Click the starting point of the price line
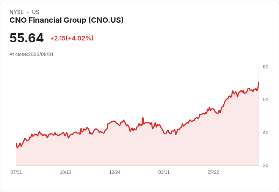 tap(16, 144)
